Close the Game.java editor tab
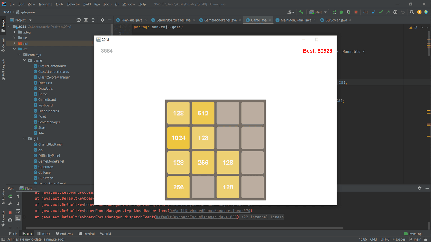This screenshot has width=431, height=242. click(270, 20)
